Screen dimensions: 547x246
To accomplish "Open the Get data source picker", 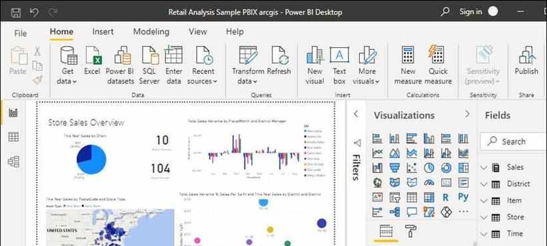I will pos(68,65).
